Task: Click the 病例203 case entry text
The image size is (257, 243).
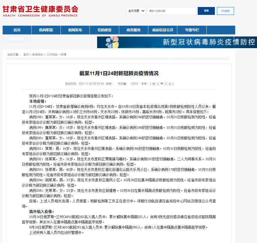Action: pos(119,172)
